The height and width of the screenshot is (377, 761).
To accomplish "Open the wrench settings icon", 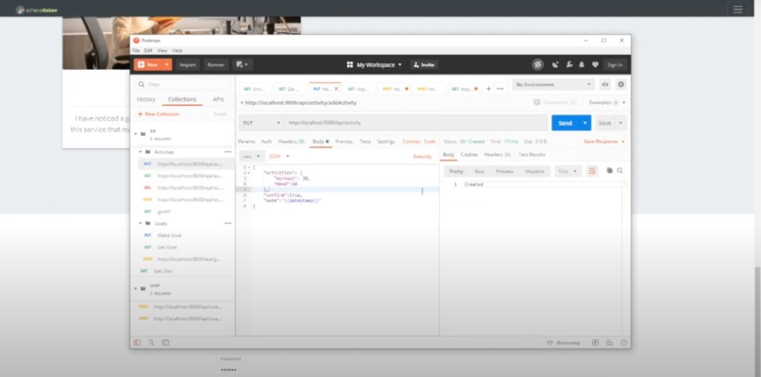I will click(x=569, y=64).
